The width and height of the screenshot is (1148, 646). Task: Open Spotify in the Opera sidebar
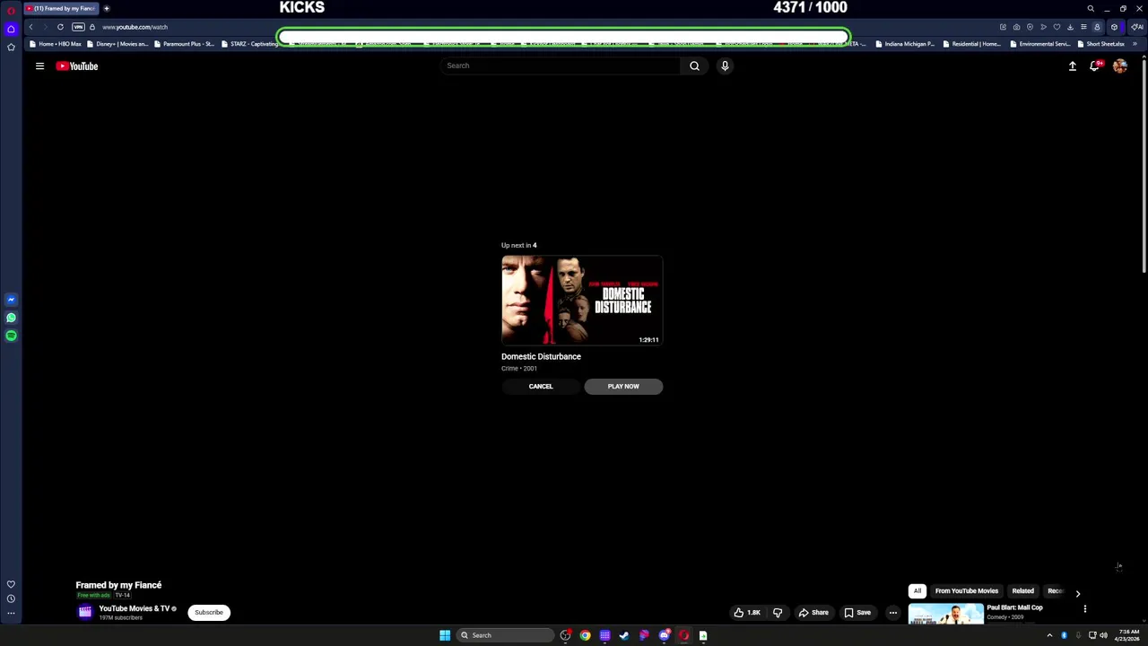pyautogui.click(x=11, y=336)
